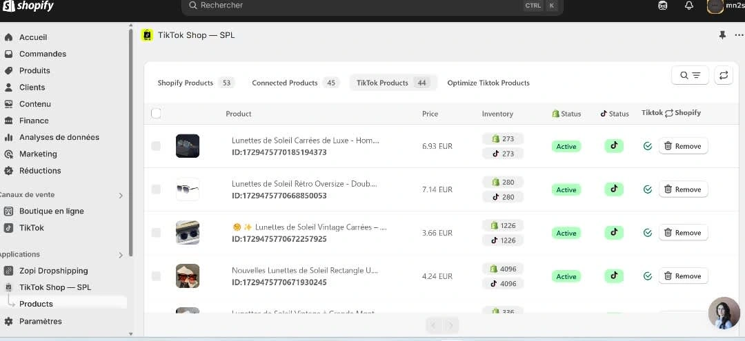745x341 pixels.
Task: Open search and filter button
Action: pos(690,75)
